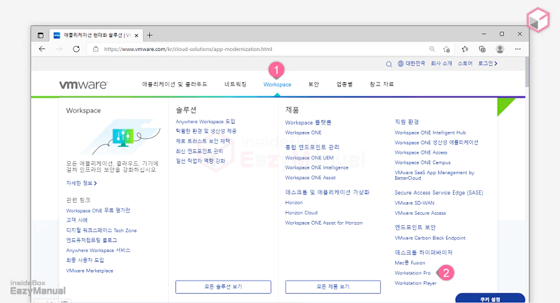The image size is (560, 303).
Task: Open 제로 트러스트 보안 채택 link
Action: (203, 141)
